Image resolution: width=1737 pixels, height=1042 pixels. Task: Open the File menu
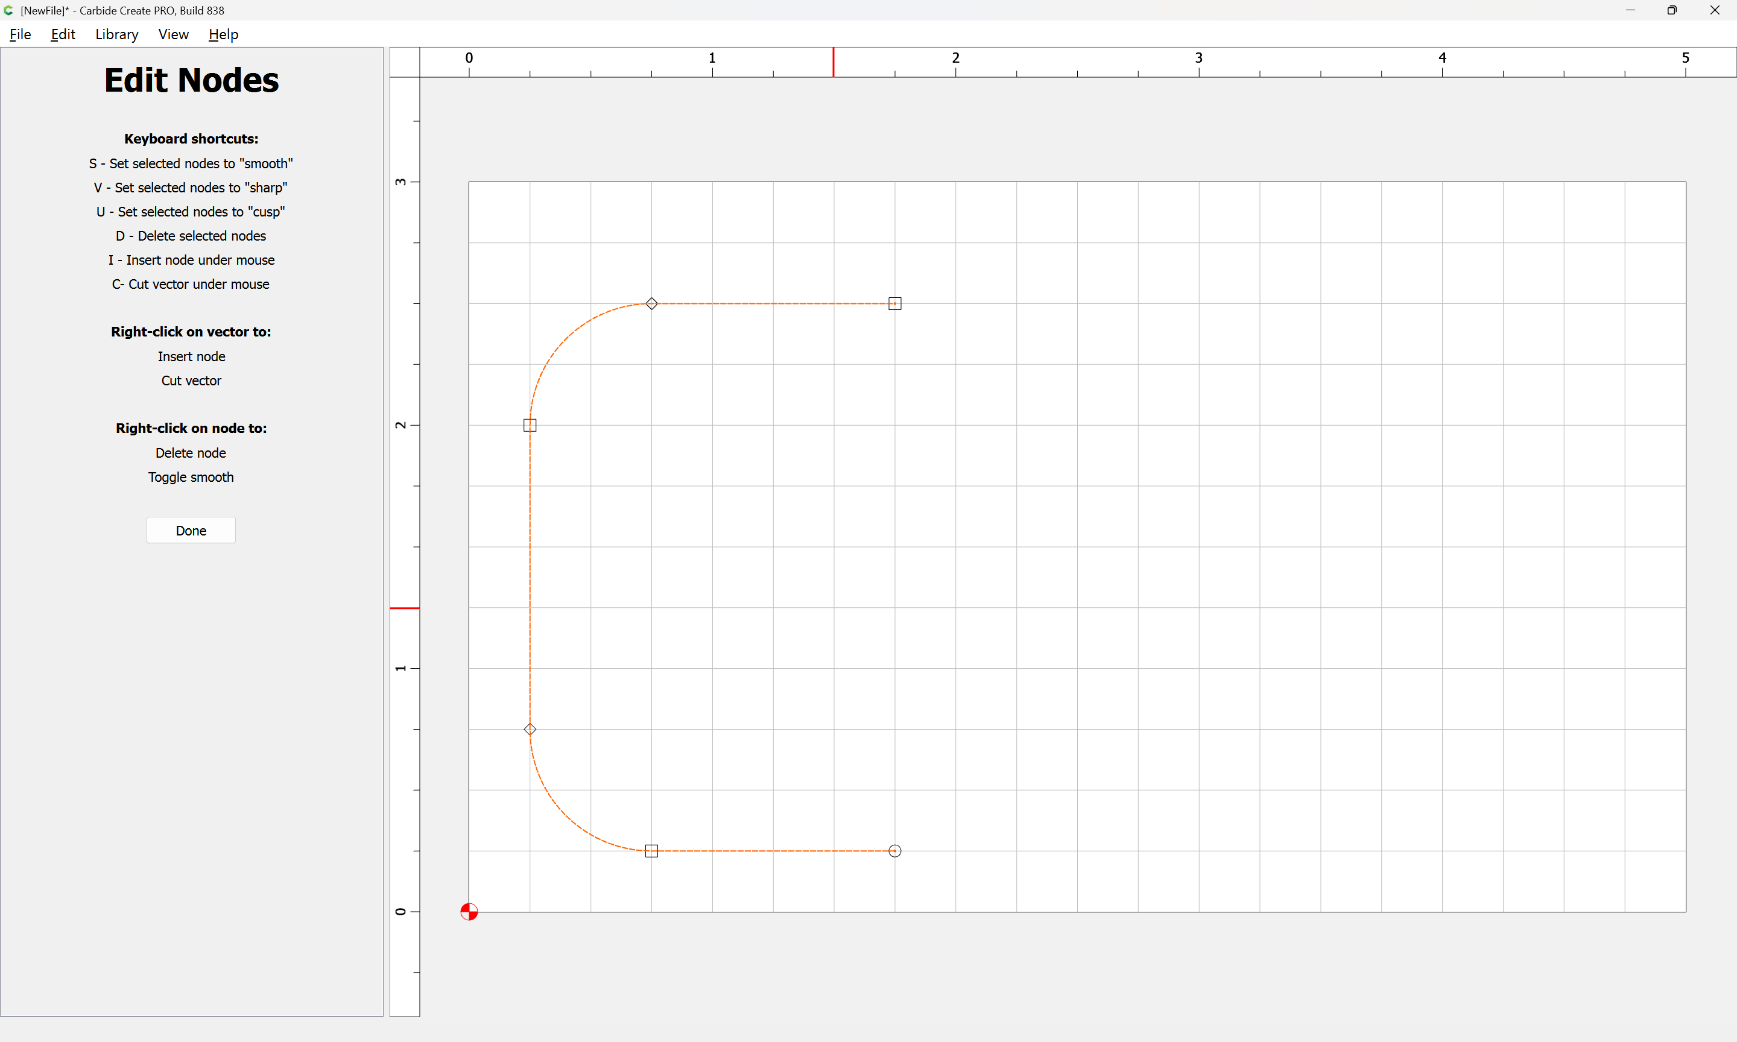(x=20, y=34)
